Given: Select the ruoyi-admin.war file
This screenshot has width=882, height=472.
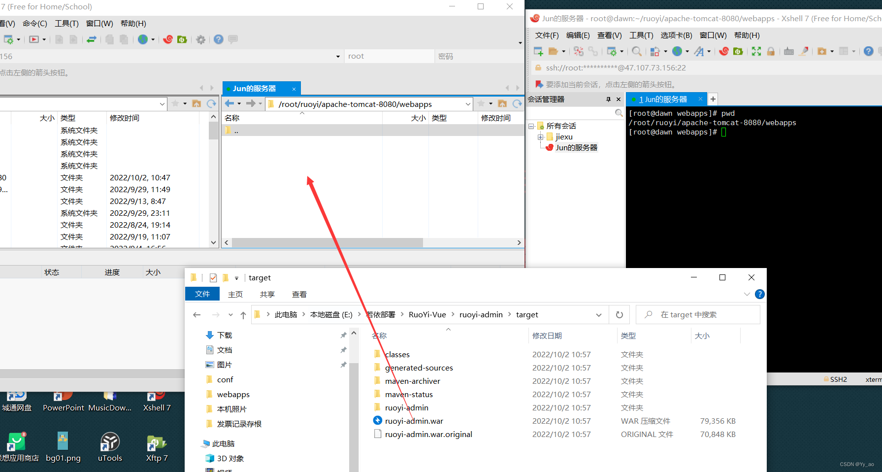Looking at the screenshot, I should click(414, 421).
